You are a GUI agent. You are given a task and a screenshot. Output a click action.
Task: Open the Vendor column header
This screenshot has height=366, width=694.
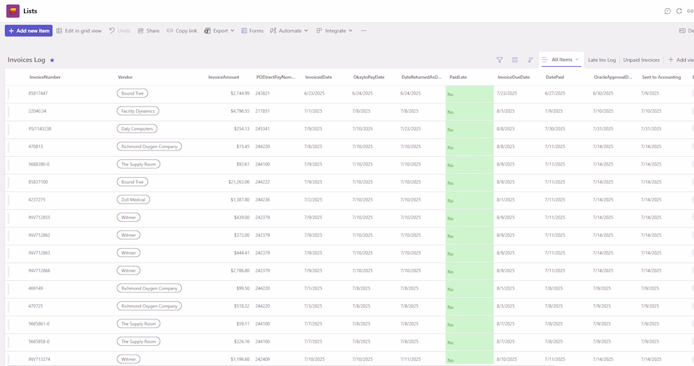pos(126,77)
